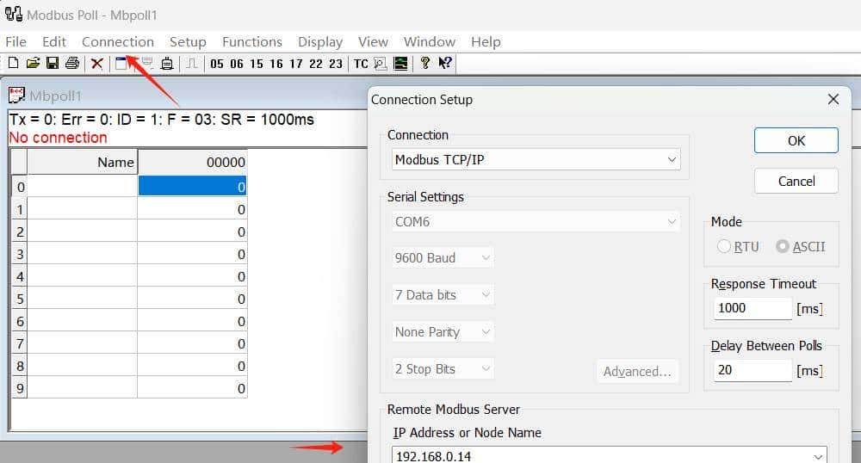Click the Delay Between Polls 20 field

pyautogui.click(x=753, y=370)
